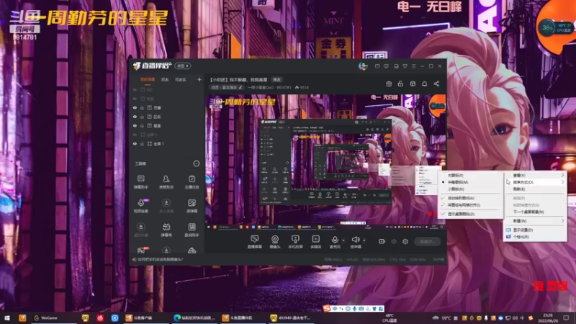
Task: Toggle lock on 全屏 1 layer
Action: 142,143
